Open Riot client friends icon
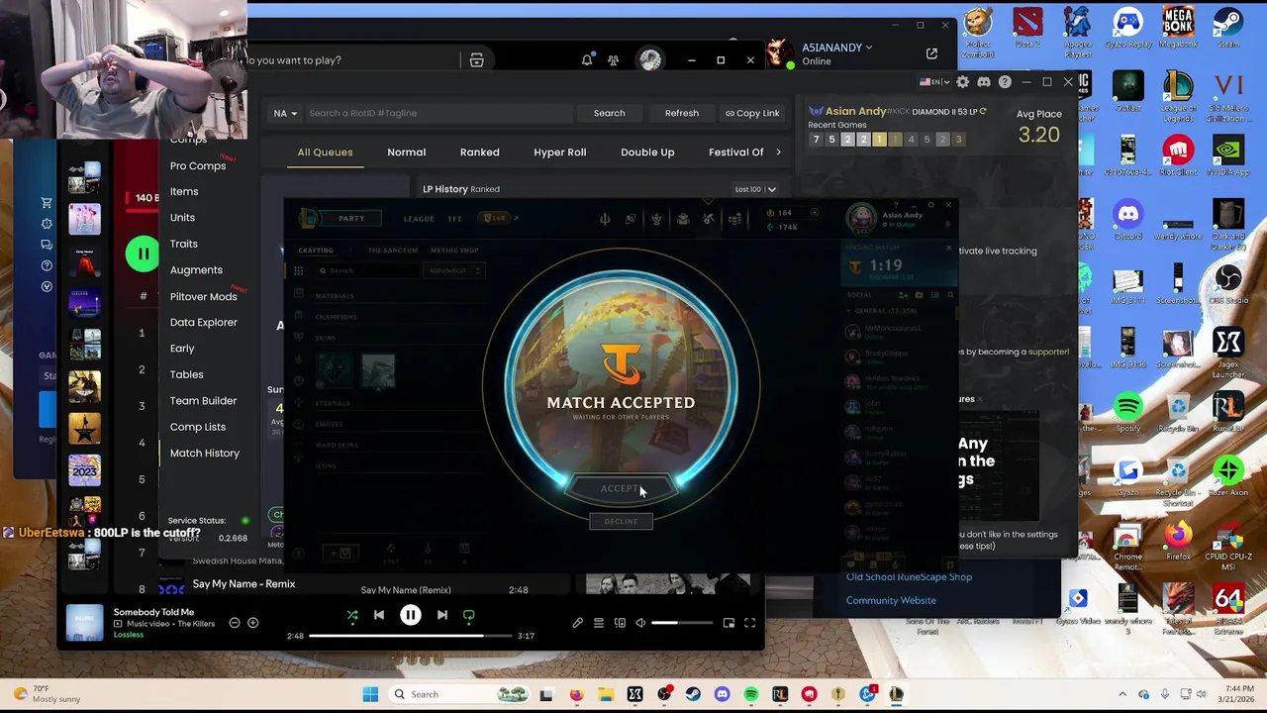1267x713 pixels. click(614, 60)
